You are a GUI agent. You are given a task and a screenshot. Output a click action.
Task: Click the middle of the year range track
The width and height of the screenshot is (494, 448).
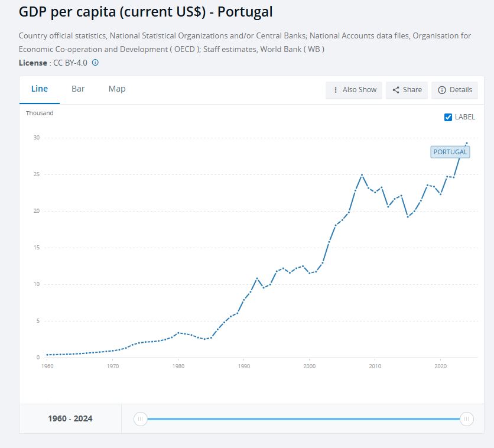303,419
